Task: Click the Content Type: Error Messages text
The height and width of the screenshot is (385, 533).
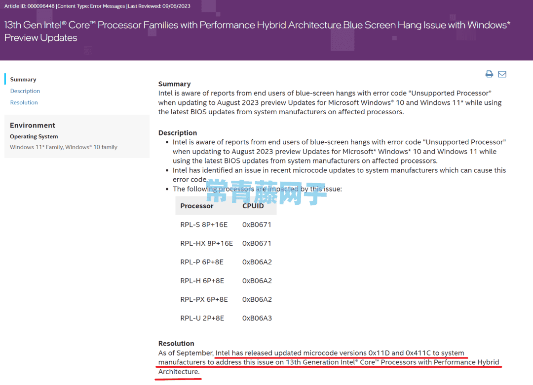Action: [91, 6]
